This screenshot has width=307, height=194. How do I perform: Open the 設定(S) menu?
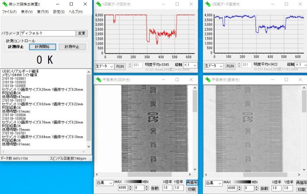point(59,11)
